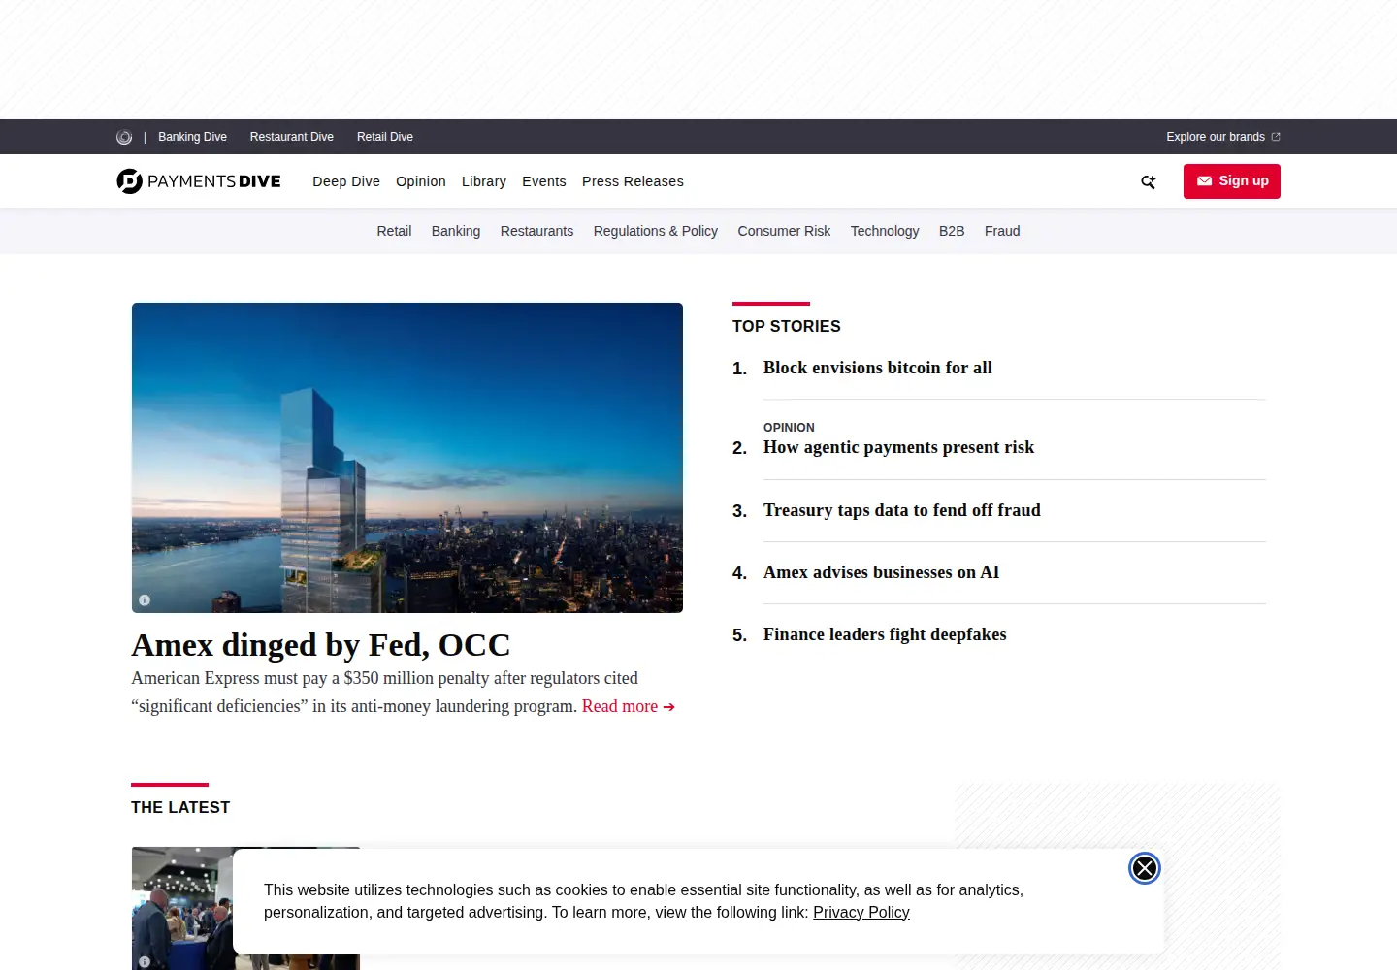Open the Library menu item
The height and width of the screenshot is (970, 1397).
pos(484,181)
